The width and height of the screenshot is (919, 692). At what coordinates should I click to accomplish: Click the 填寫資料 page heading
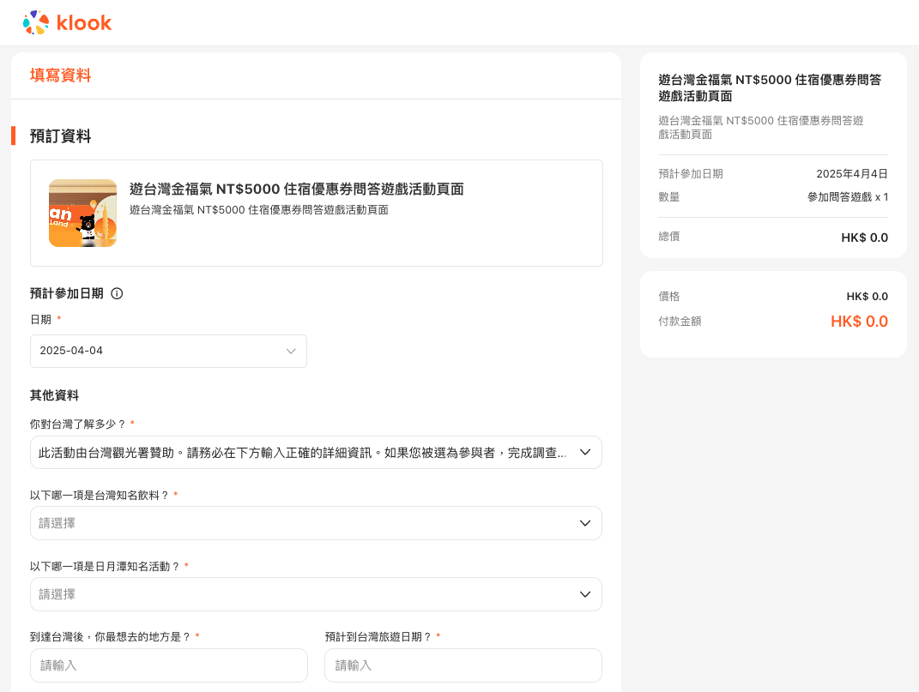point(60,75)
